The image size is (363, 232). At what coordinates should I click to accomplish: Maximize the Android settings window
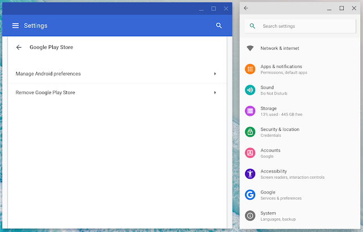click(x=341, y=9)
